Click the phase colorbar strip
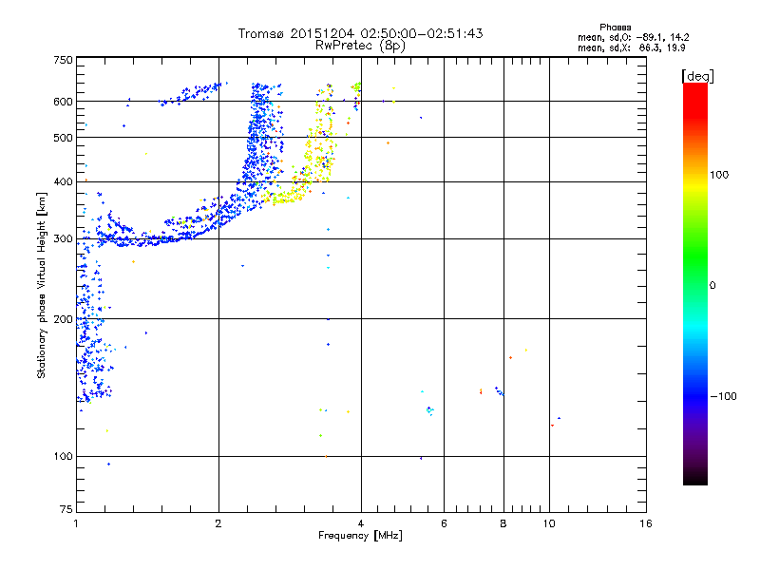The height and width of the screenshot is (570, 760). point(695,284)
